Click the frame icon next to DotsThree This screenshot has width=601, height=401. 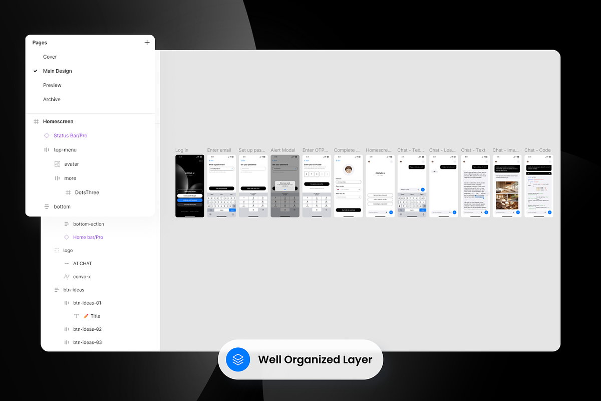click(x=68, y=192)
